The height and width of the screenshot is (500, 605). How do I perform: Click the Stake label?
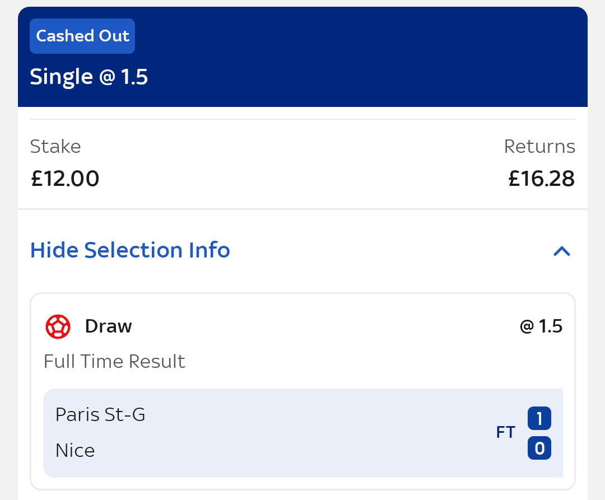55,146
